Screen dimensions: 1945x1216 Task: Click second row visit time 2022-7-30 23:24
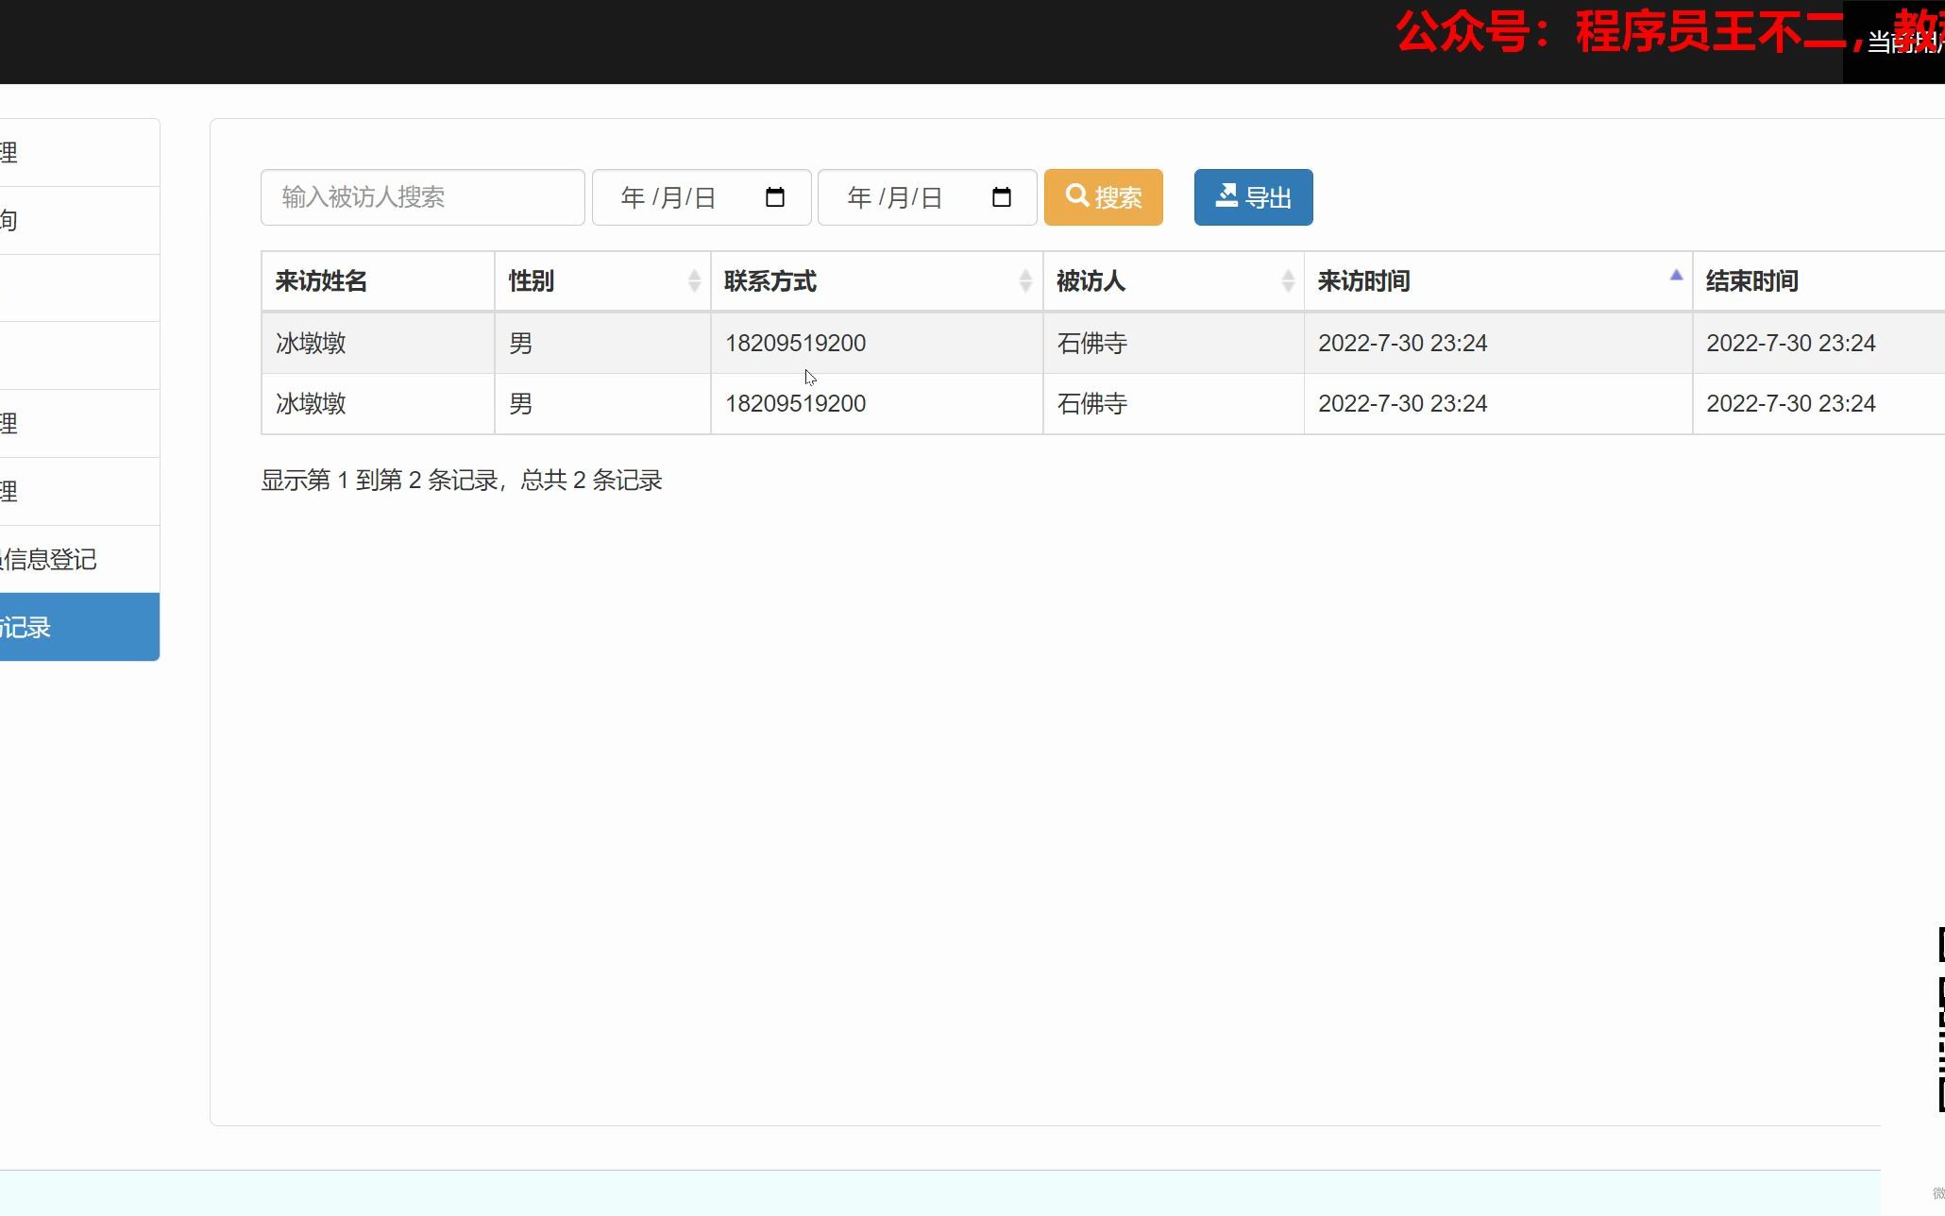[1402, 403]
